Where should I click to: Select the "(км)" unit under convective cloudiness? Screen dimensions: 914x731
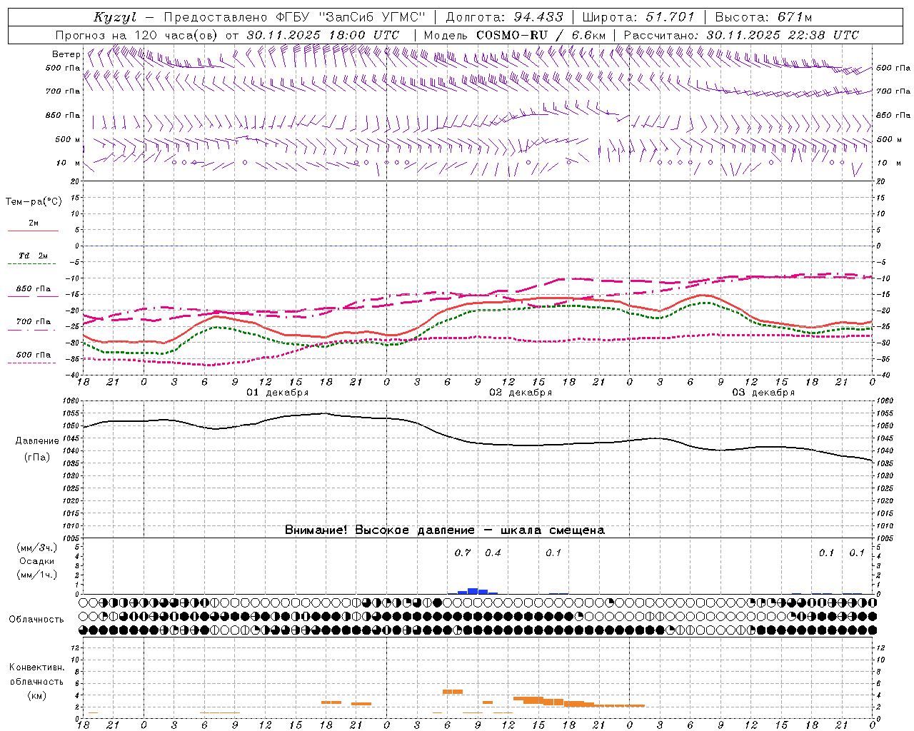coord(37,695)
